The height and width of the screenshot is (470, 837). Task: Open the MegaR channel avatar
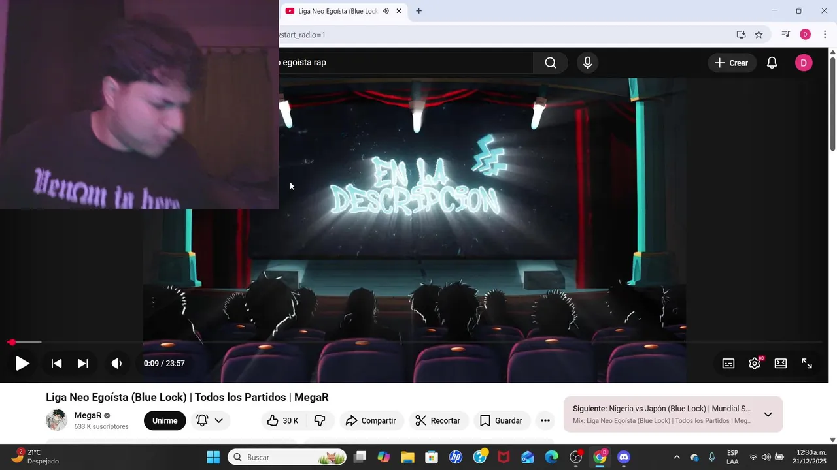point(57,420)
